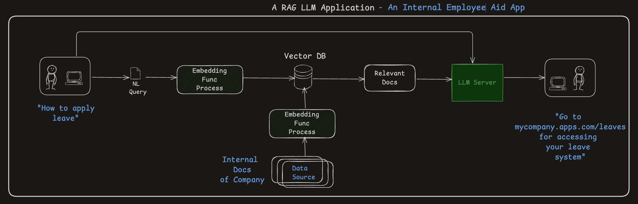This screenshot has height=204, width=638.
Task: Click the "Internal Docs of Company" text
Action: click(242, 170)
